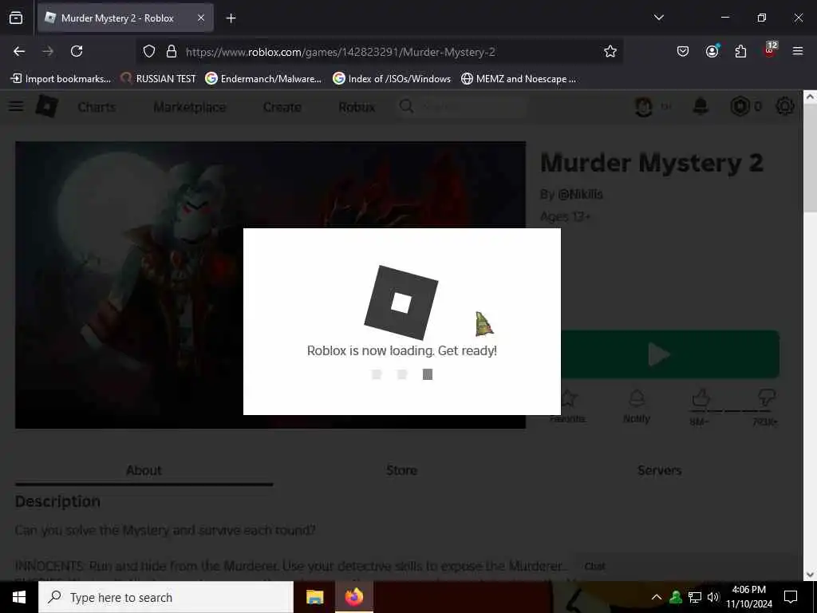Click the Roblox logo home icon

pos(46,106)
